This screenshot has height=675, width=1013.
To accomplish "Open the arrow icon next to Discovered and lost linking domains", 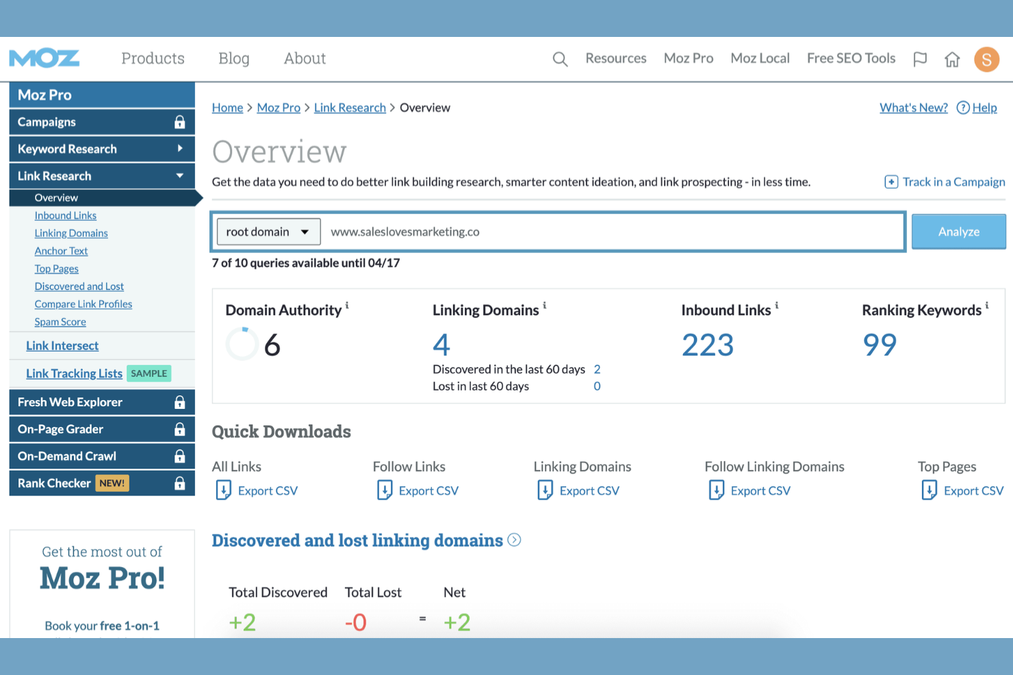I will point(514,540).
